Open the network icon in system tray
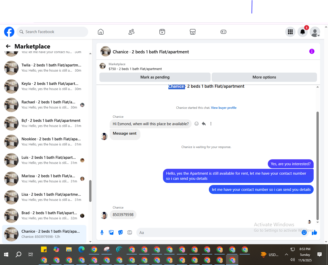This screenshot has width=328, height=265. 292,249
